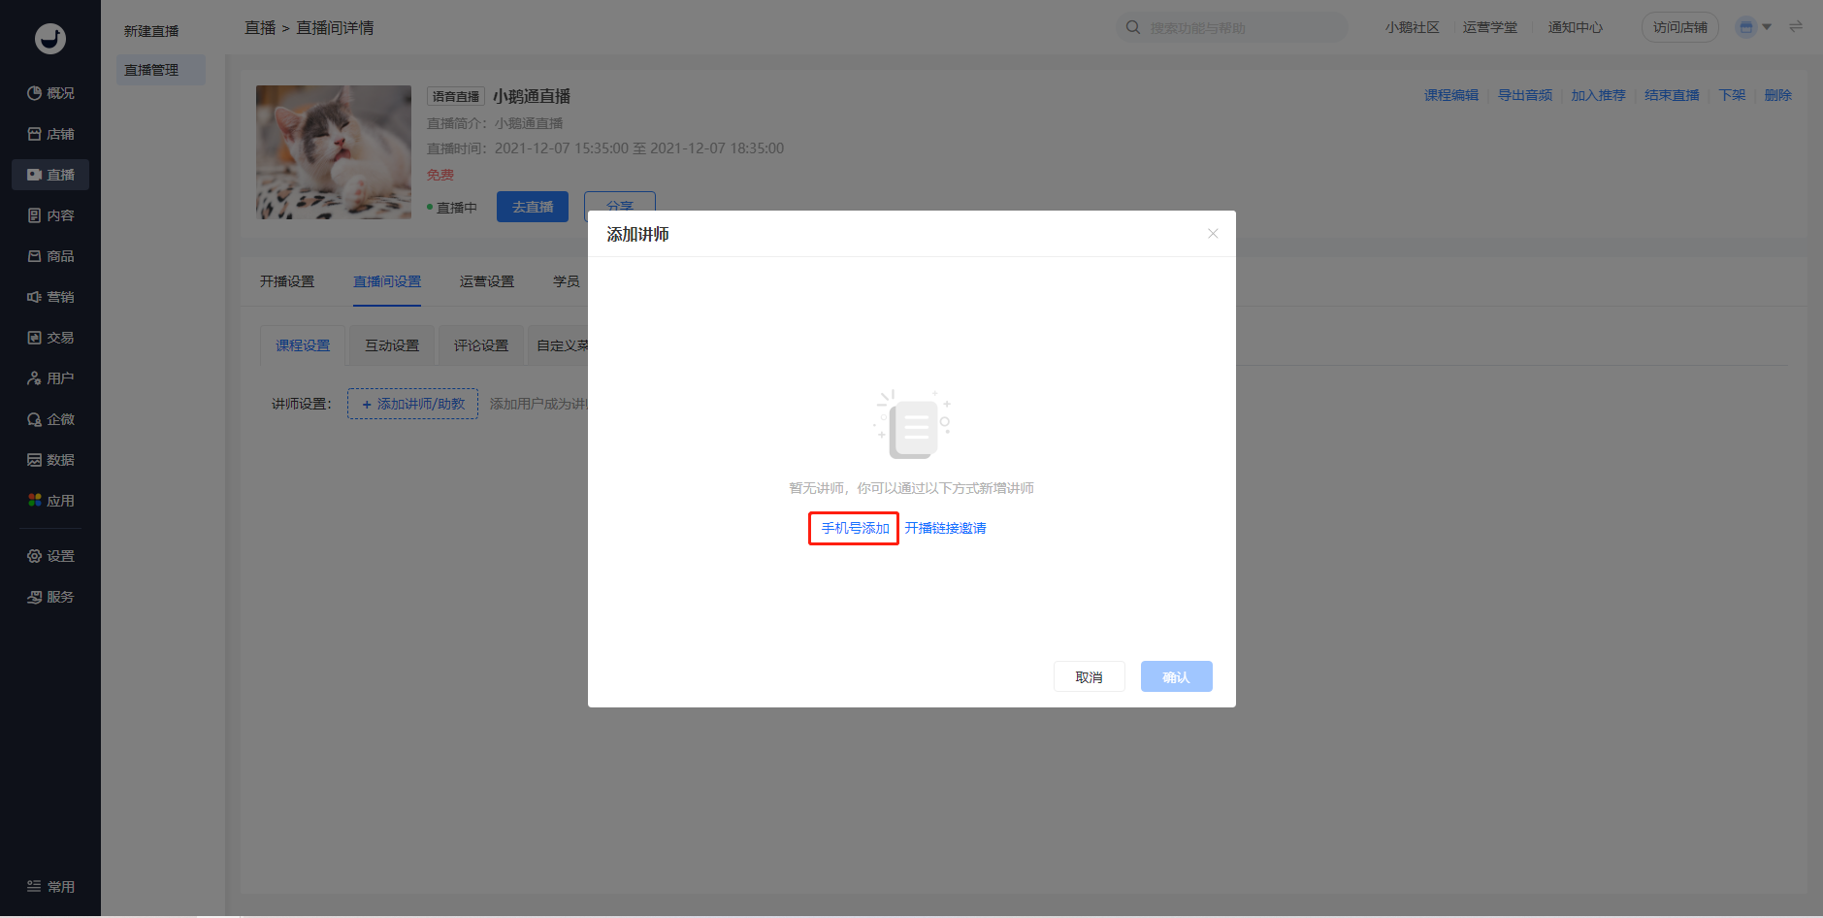Viewport: 1823px width, 918px height.
Task: Open 概况 overview in sidebar
Action: (x=50, y=93)
